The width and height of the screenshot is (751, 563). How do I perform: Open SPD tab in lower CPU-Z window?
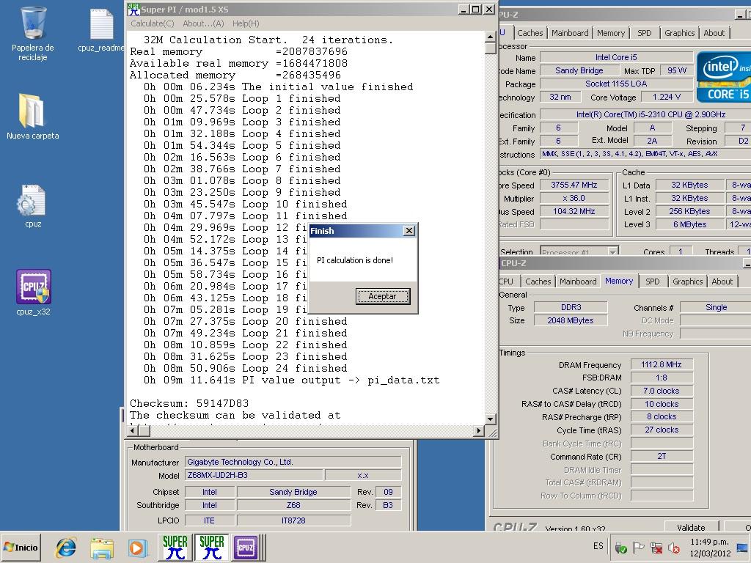652,281
